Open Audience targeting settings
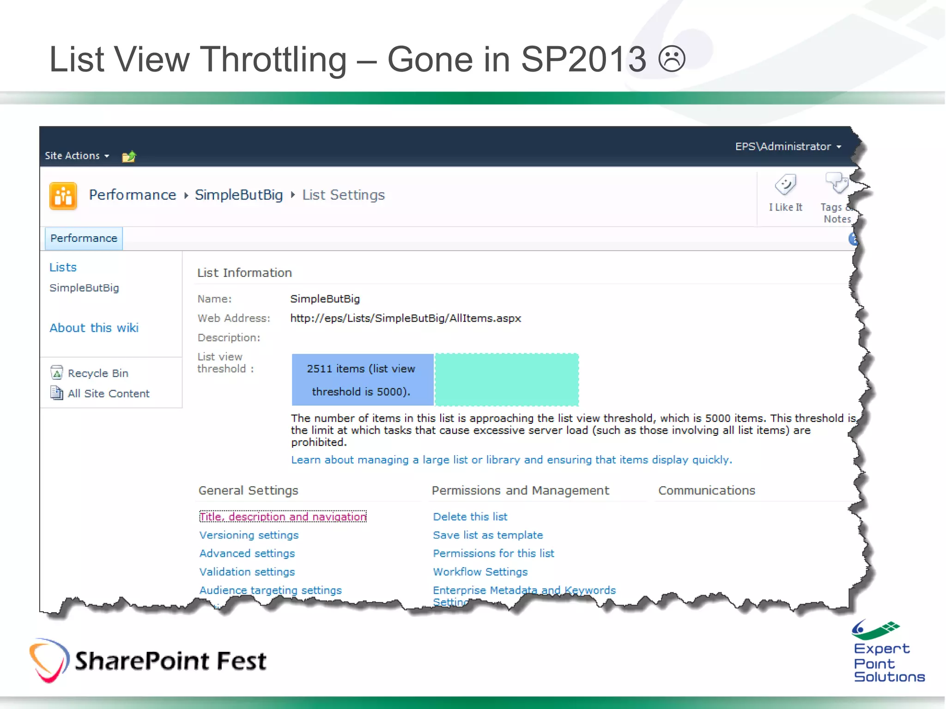946x709 pixels. [271, 590]
